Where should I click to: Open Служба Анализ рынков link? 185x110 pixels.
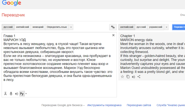[x=171, y=105]
